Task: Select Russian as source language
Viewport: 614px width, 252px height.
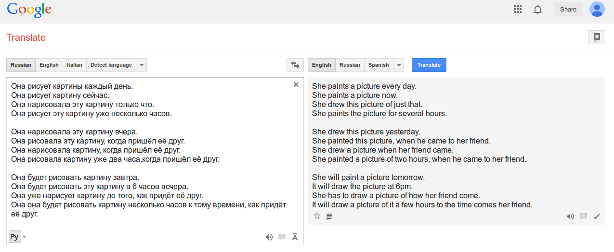Action: click(x=21, y=65)
